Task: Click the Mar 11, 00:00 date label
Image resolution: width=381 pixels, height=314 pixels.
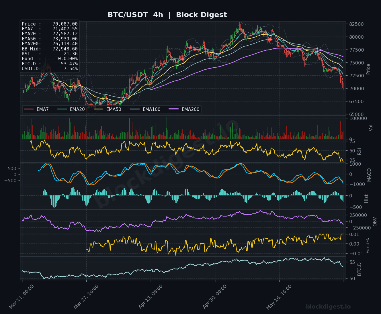Action: click(22, 297)
